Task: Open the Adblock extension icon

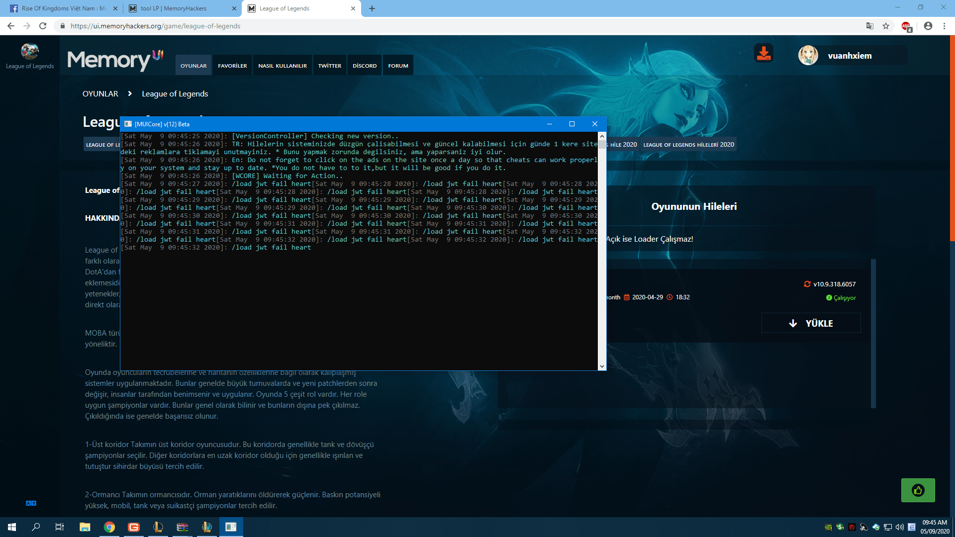Action: click(x=906, y=26)
